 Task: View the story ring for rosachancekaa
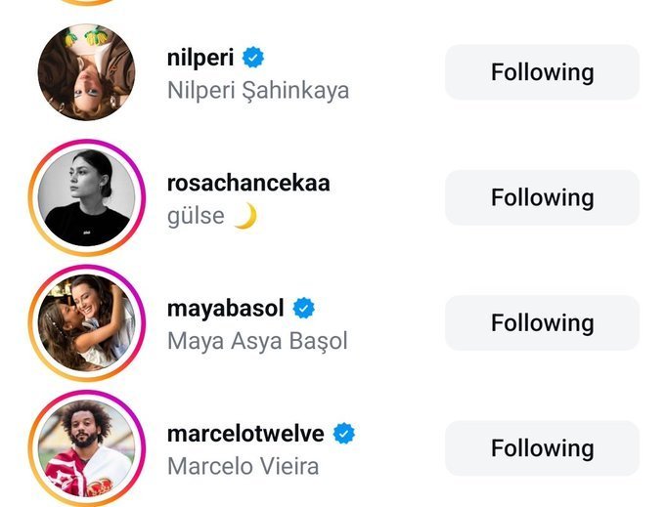pyautogui.click(x=86, y=197)
